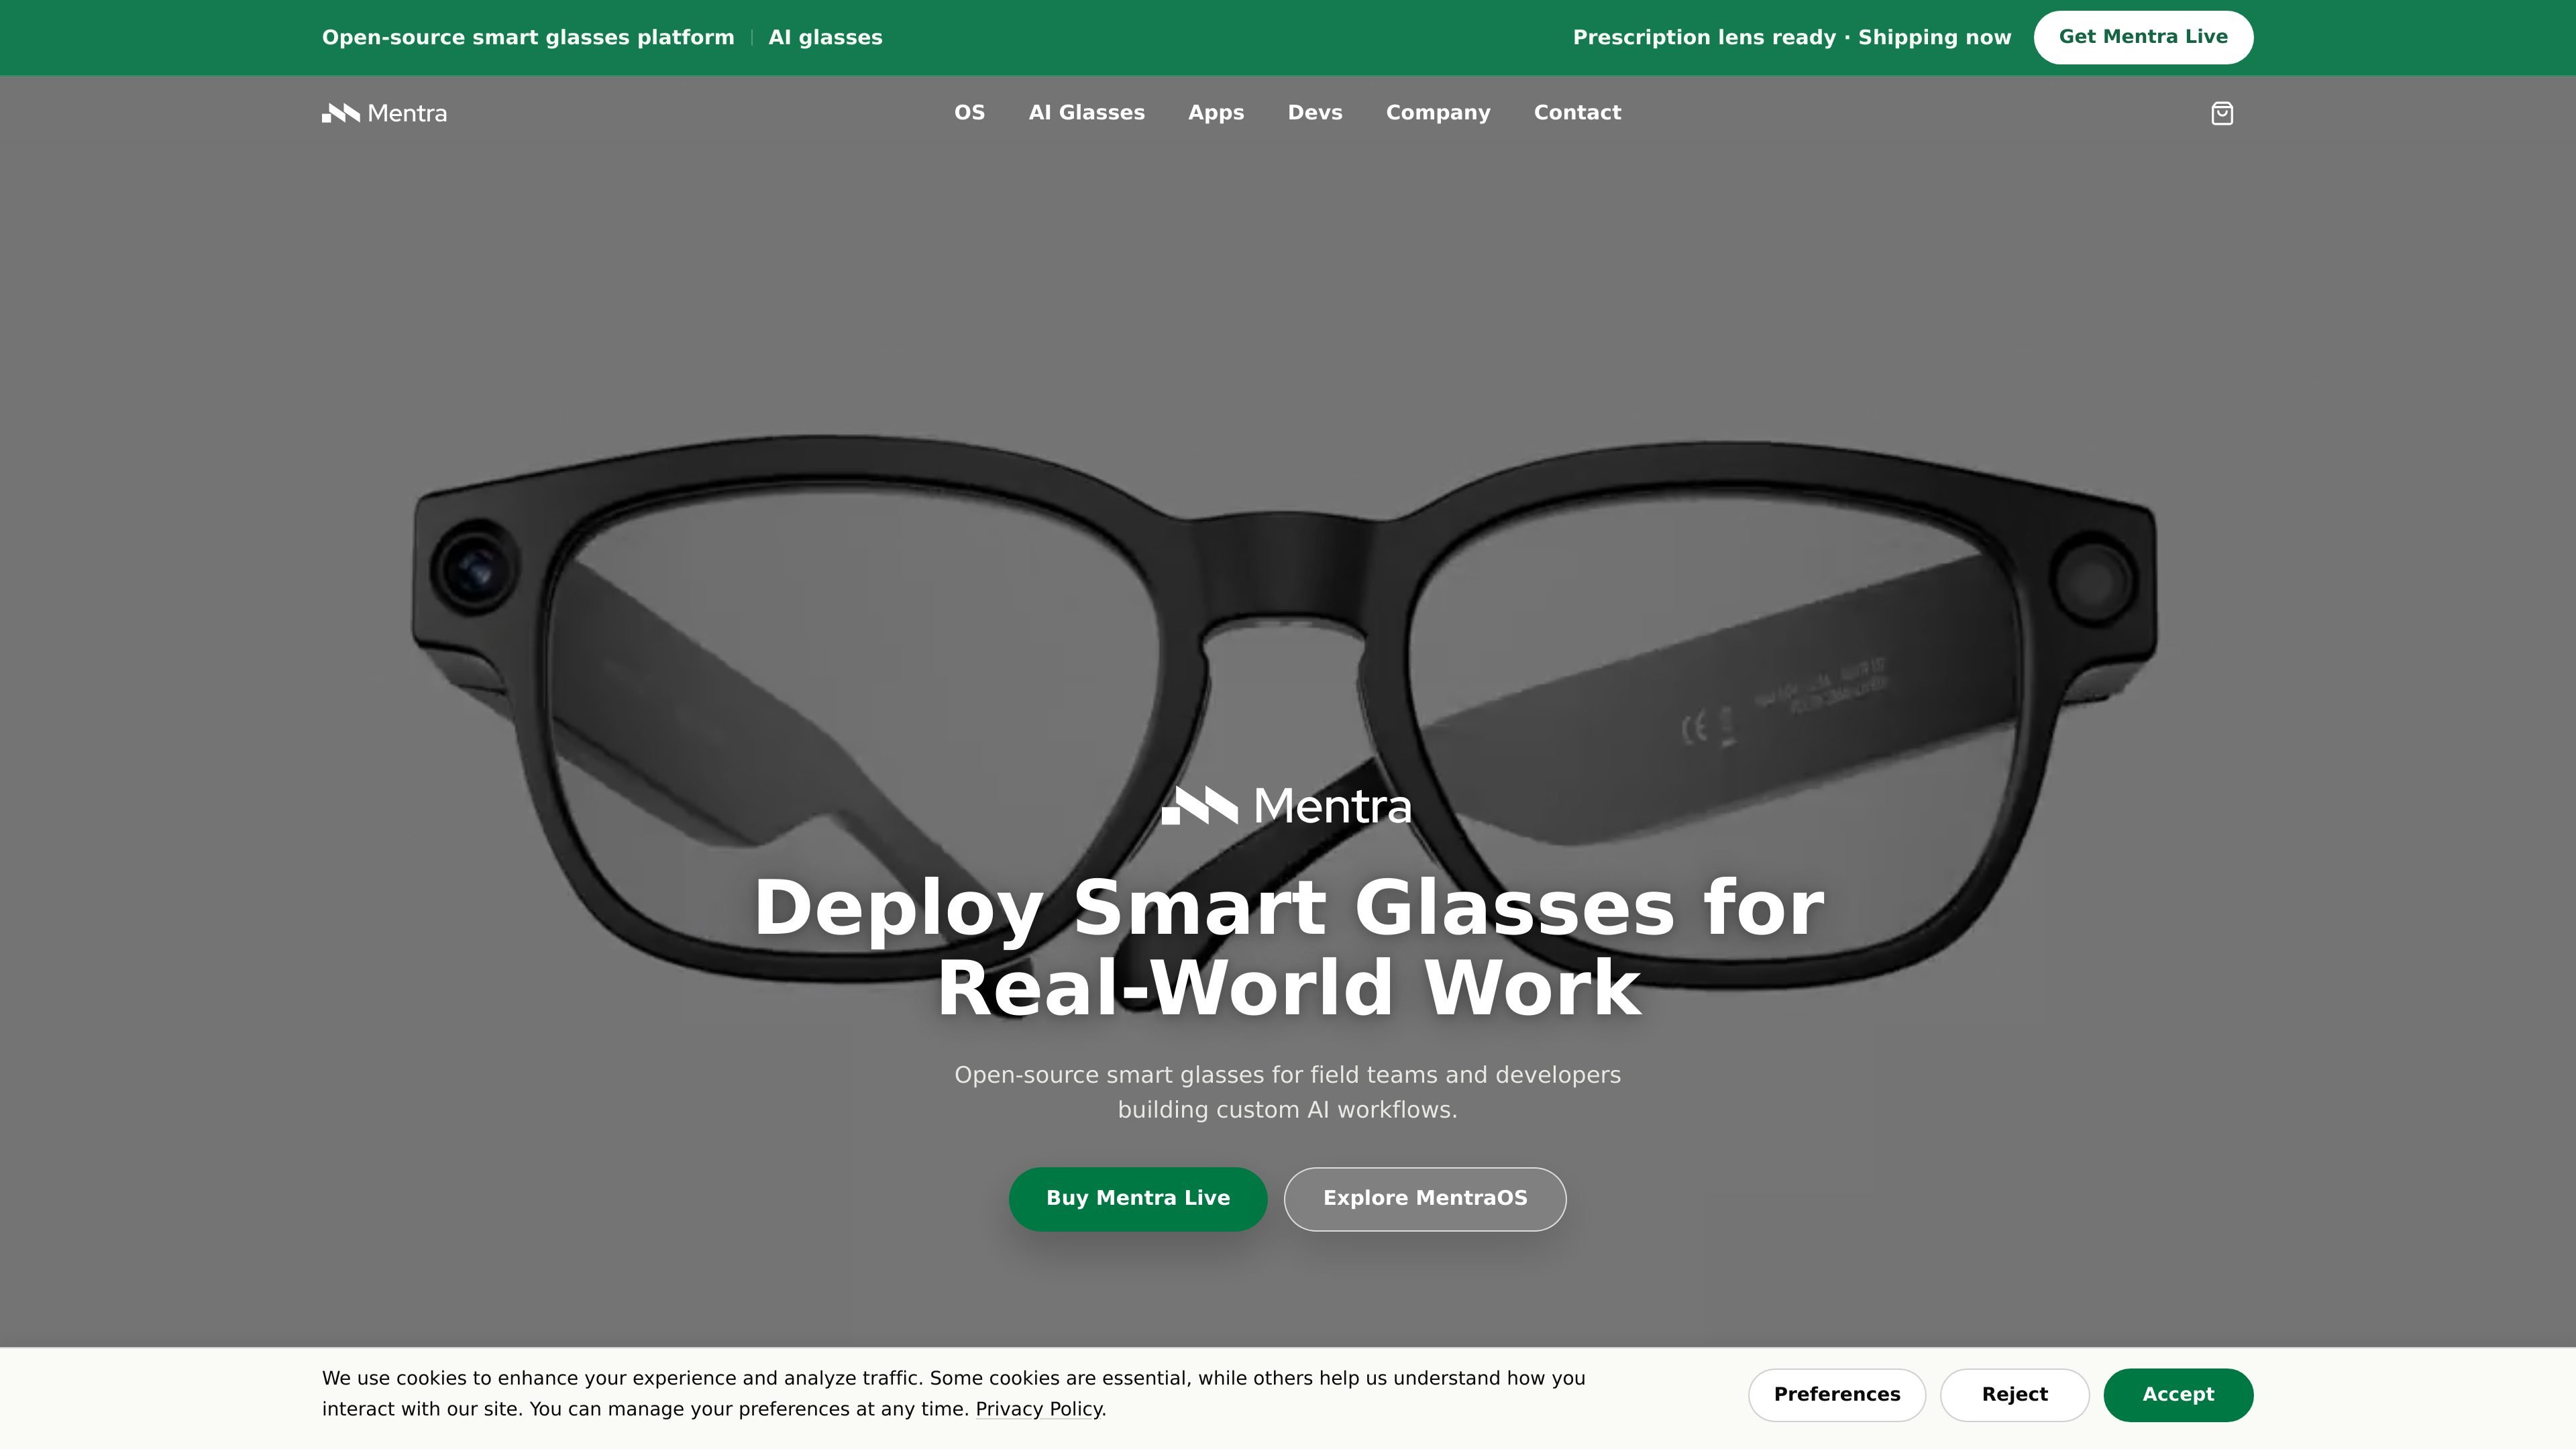
Task: Open the OS menu item
Action: click(969, 113)
